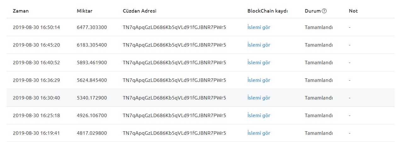Click the BlockChain kaydı column header
404x142 pixels.
click(x=268, y=11)
